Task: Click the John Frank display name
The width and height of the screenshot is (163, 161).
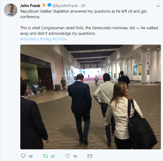Action: point(30,6)
